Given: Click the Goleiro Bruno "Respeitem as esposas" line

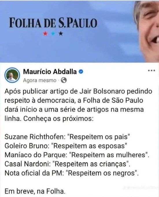Looking at the screenshot, I should click(66, 146).
